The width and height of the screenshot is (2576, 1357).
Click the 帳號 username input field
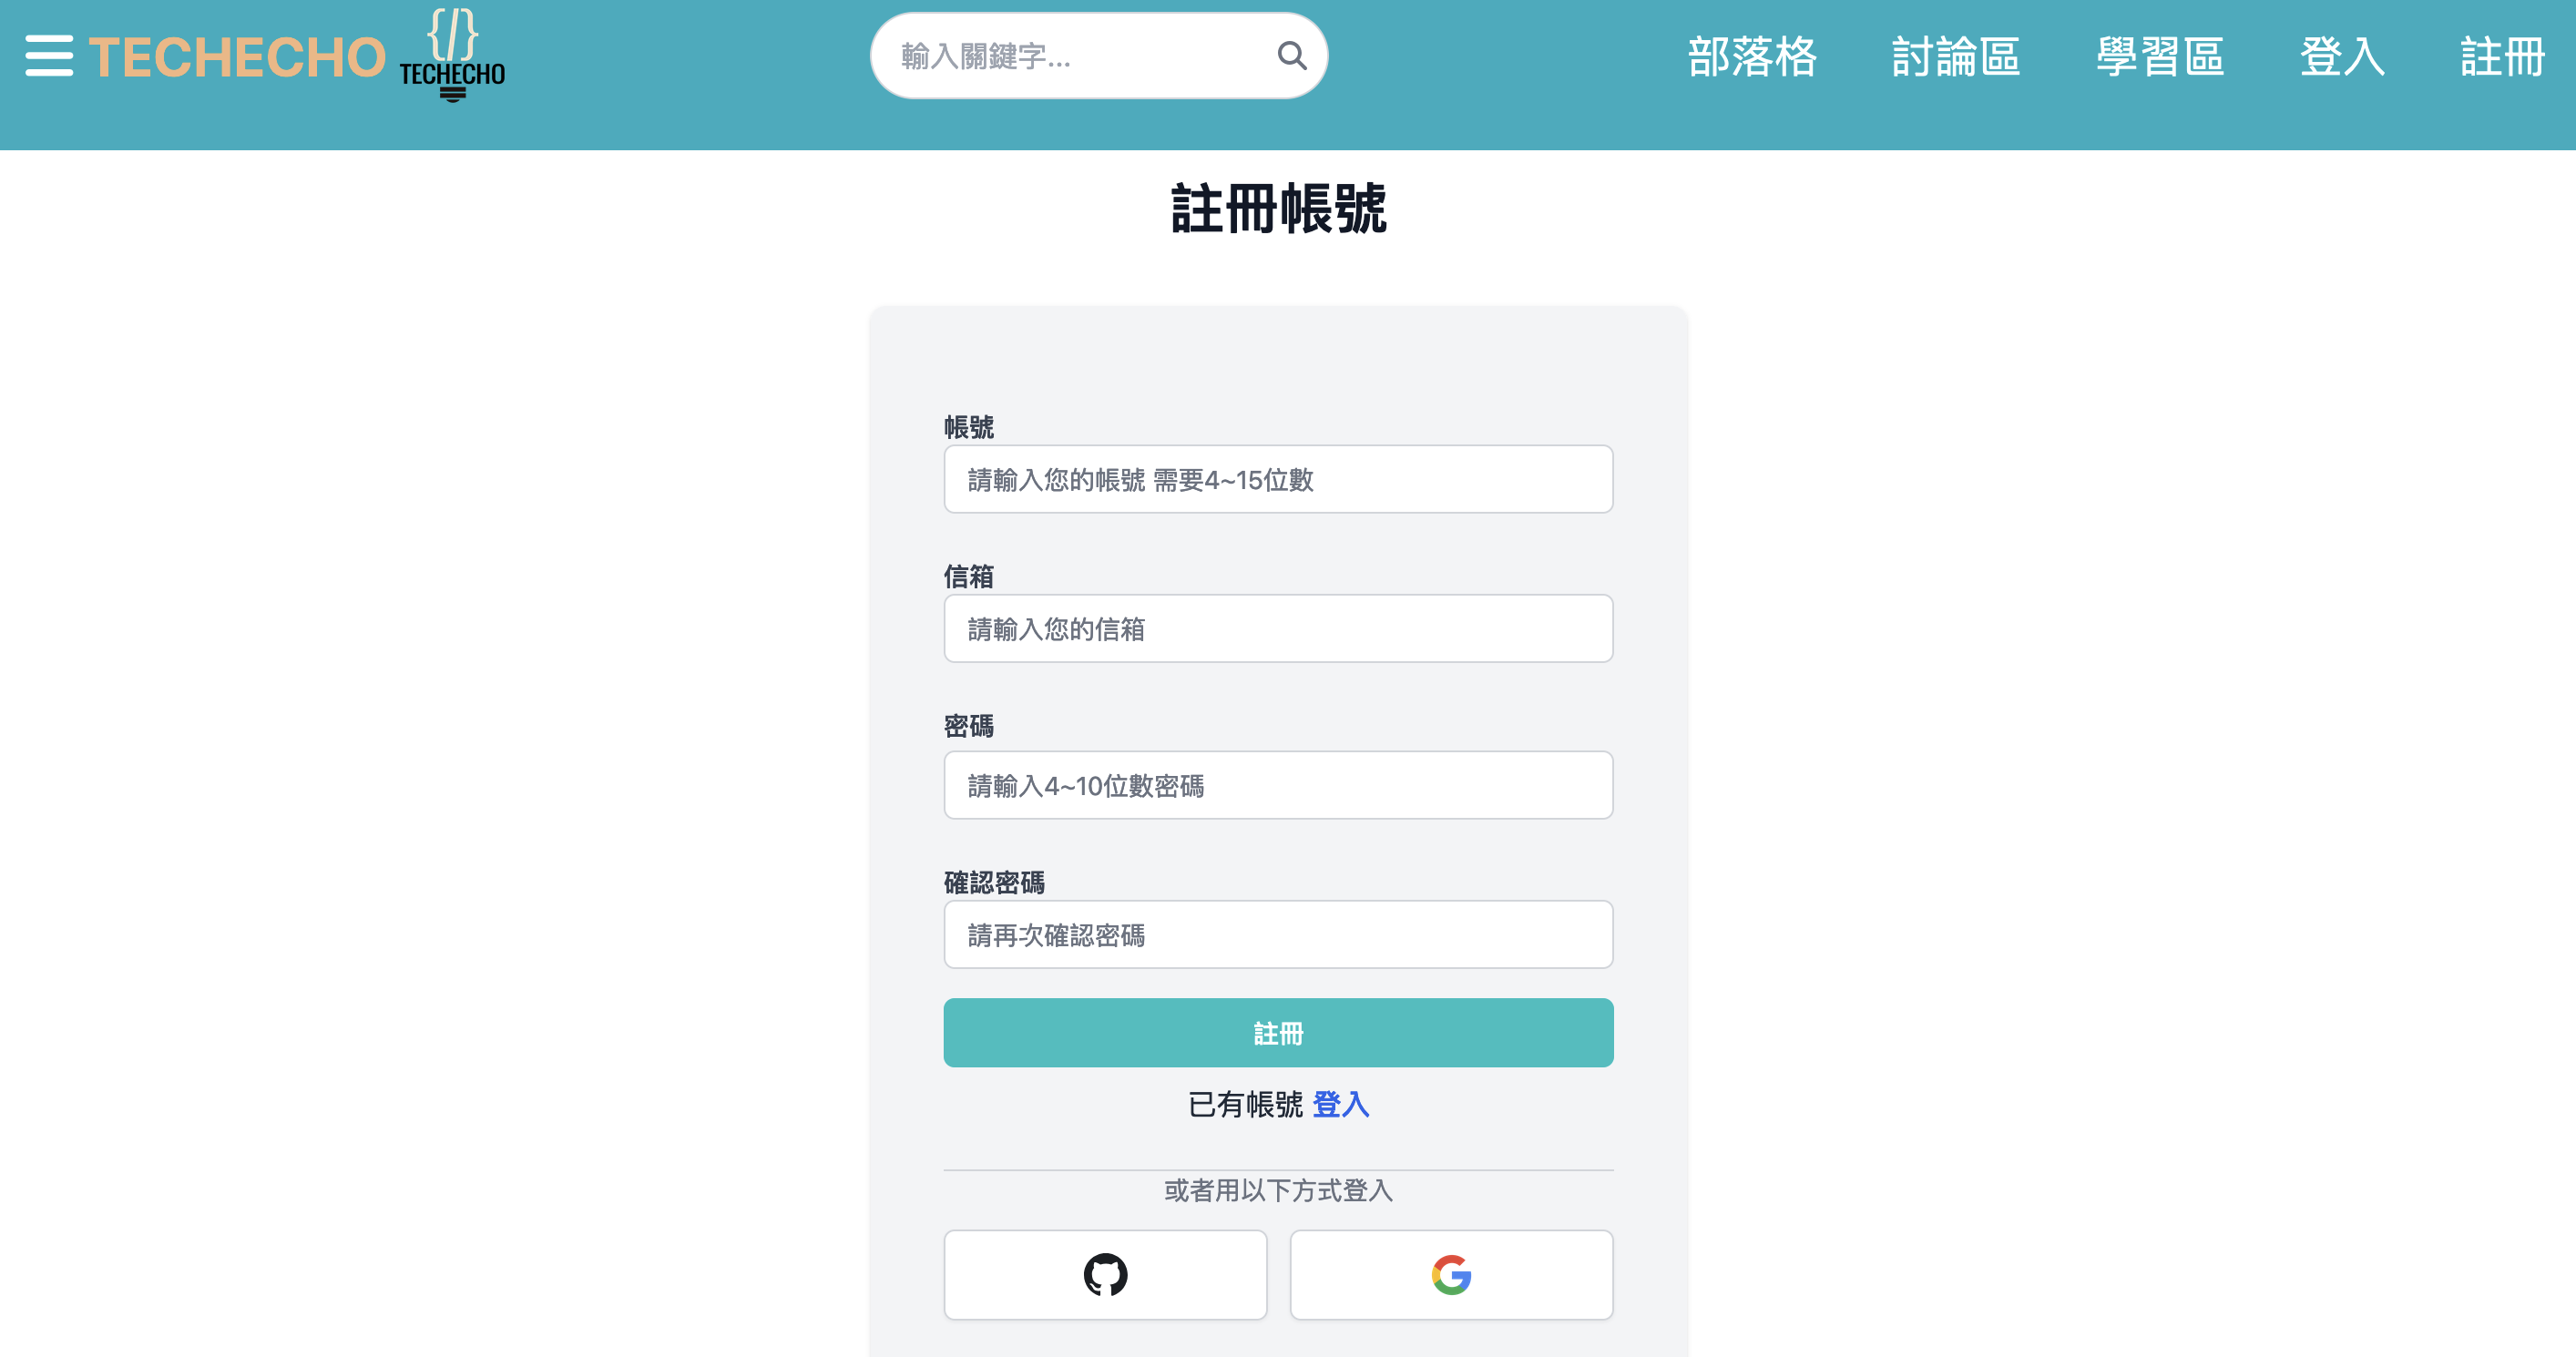tap(1278, 479)
